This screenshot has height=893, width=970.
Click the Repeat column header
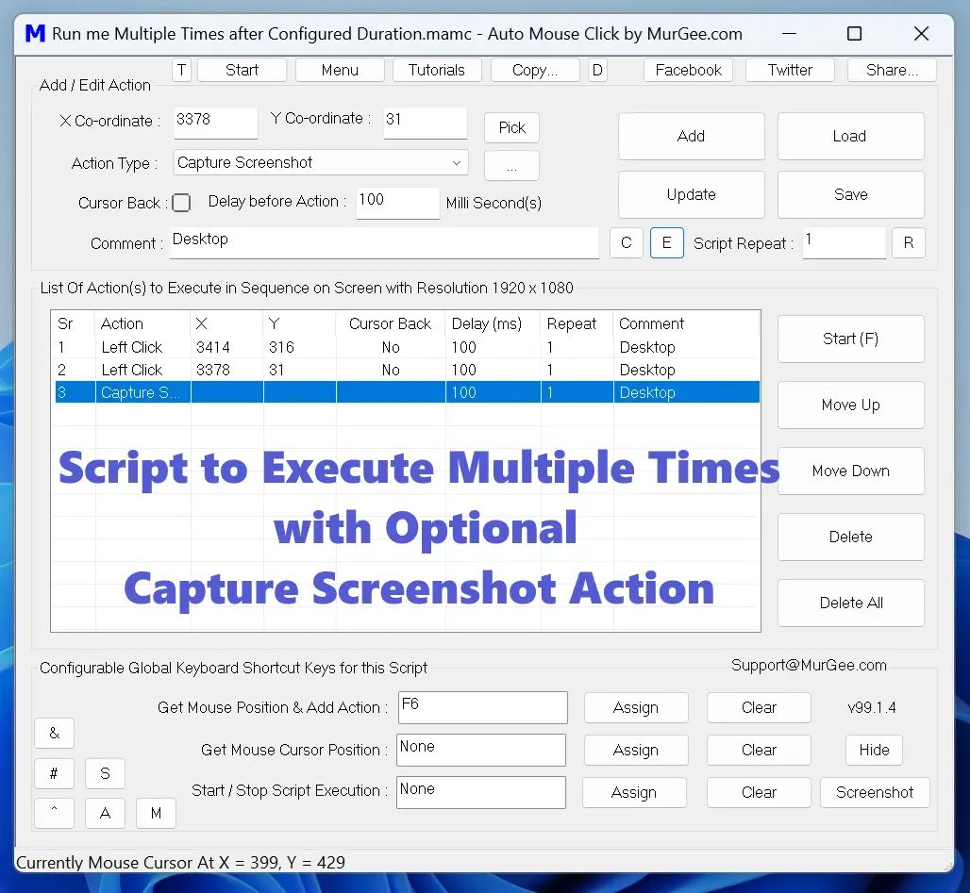(577, 323)
